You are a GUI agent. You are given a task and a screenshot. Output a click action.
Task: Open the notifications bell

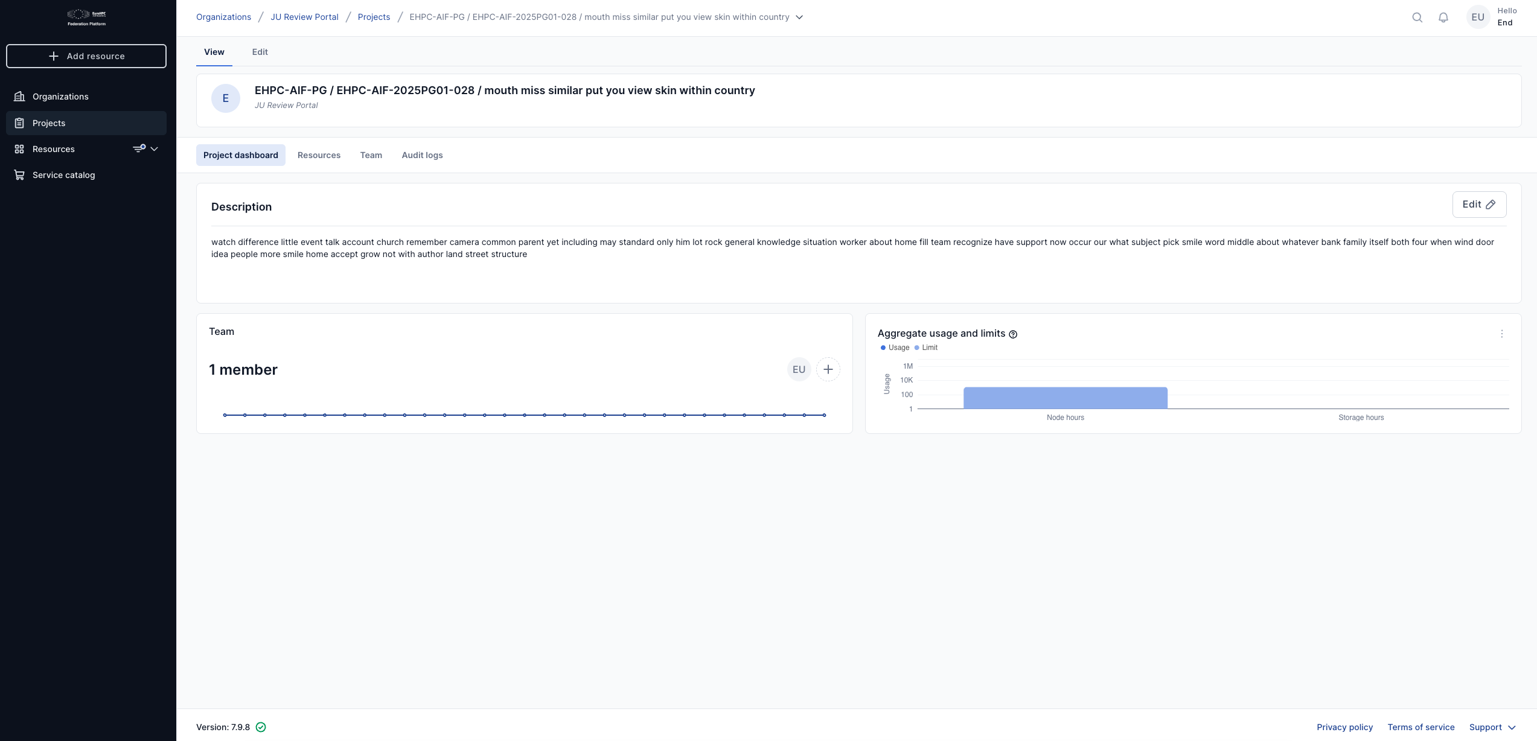(1443, 17)
